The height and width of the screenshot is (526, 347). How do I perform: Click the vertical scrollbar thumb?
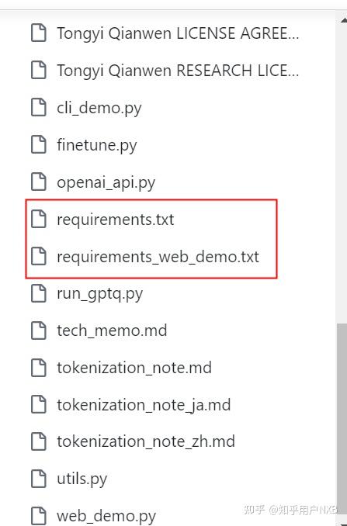click(342, 421)
